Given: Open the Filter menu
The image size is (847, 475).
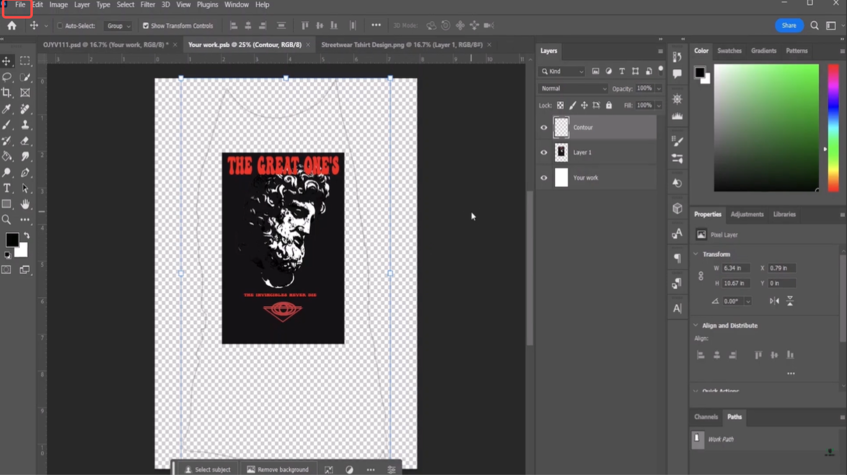Looking at the screenshot, I should tap(147, 5).
